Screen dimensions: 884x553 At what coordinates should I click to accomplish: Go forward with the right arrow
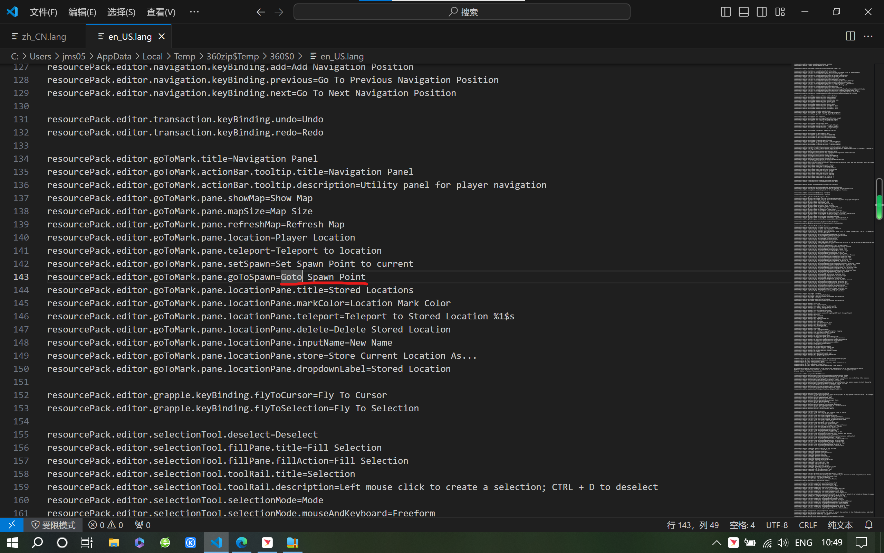click(279, 12)
